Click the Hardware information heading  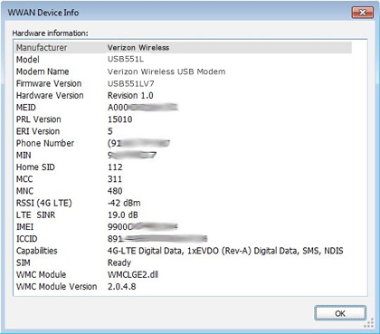pos(51,33)
